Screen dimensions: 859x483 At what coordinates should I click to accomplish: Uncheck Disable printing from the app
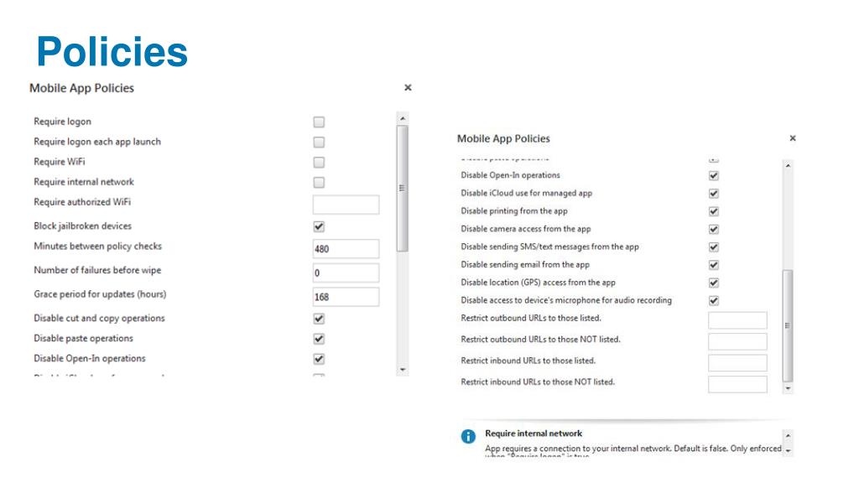click(713, 211)
